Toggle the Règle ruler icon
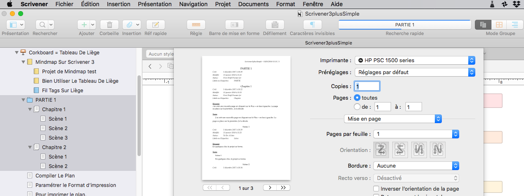Image resolution: width=524 pixels, height=196 pixels. [x=196, y=25]
